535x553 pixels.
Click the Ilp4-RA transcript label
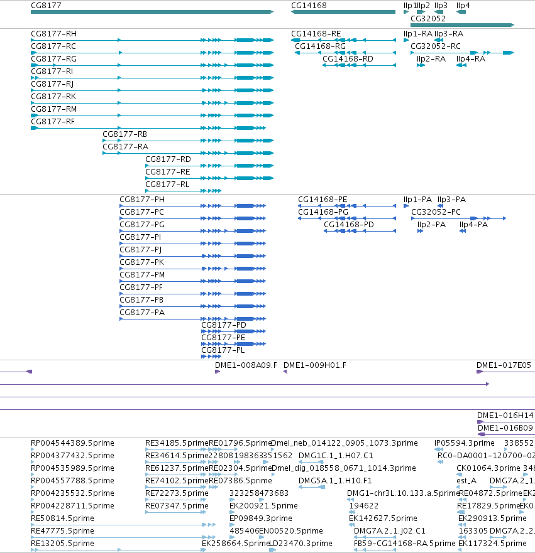pos(471,59)
